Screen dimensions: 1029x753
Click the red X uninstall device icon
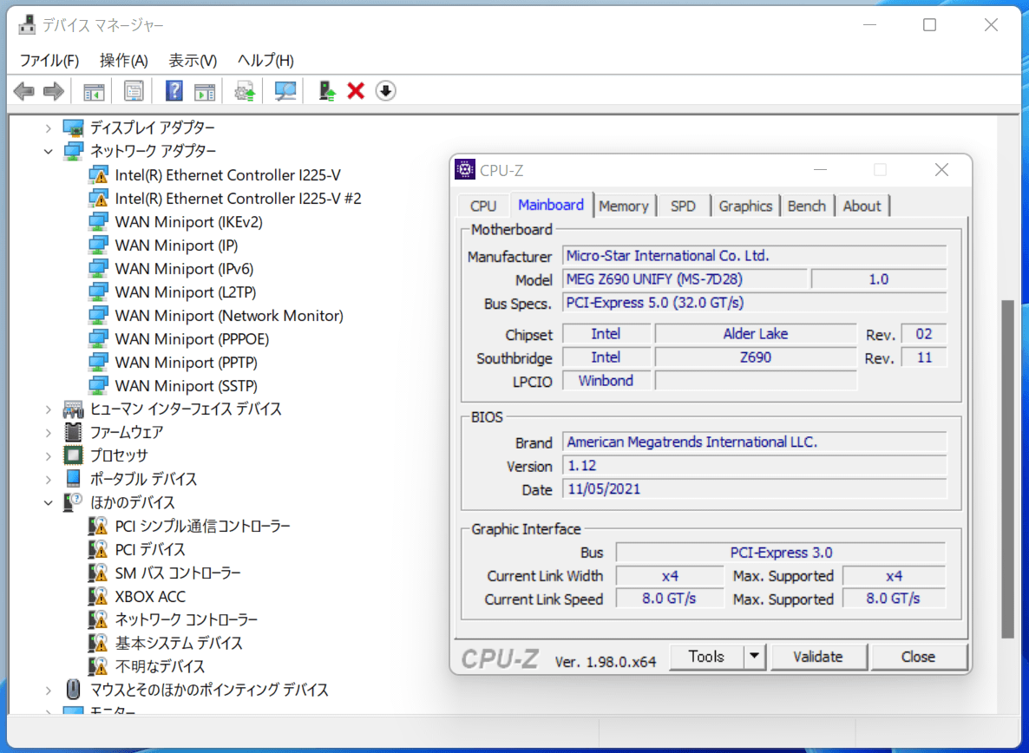click(x=356, y=91)
